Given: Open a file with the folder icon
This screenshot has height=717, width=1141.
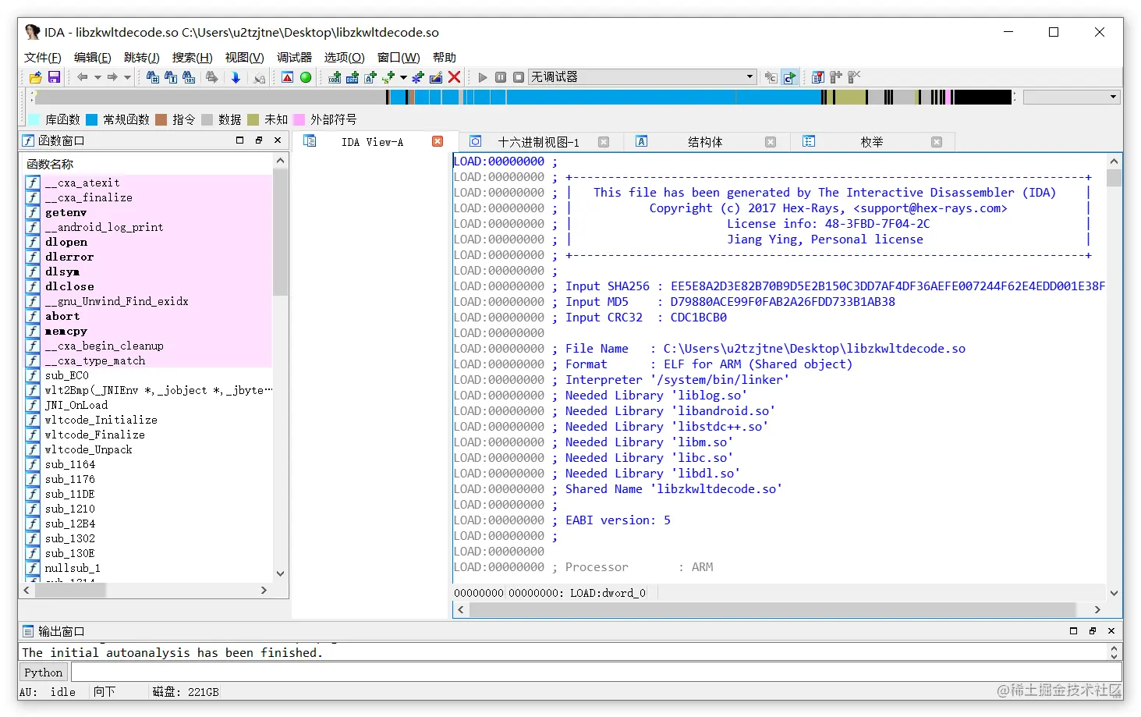Looking at the screenshot, I should (35, 77).
